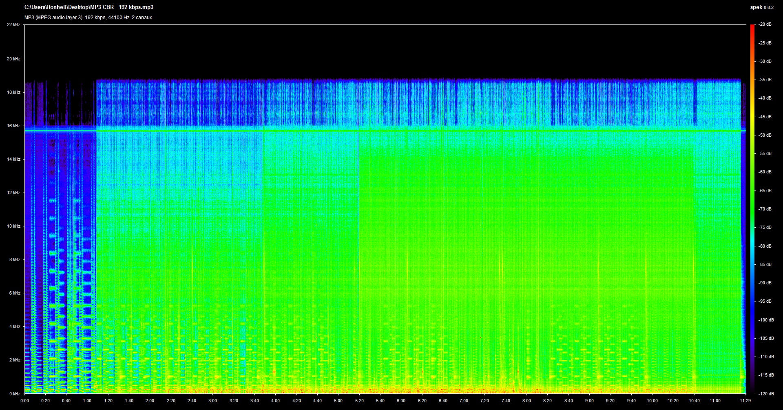Click the 0:00 time axis marker
The width and height of the screenshot is (783, 410).
(x=24, y=401)
